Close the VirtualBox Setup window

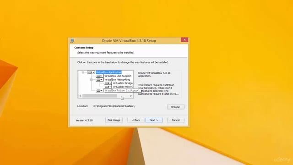click(x=184, y=40)
